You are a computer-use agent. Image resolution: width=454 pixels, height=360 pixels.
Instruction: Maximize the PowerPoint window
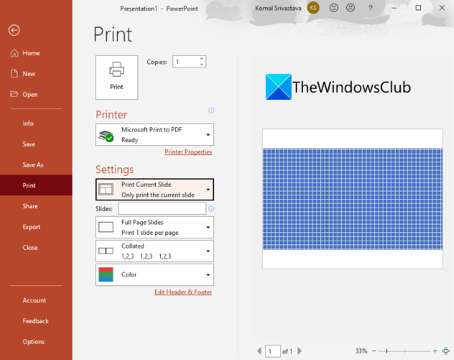[x=418, y=8]
